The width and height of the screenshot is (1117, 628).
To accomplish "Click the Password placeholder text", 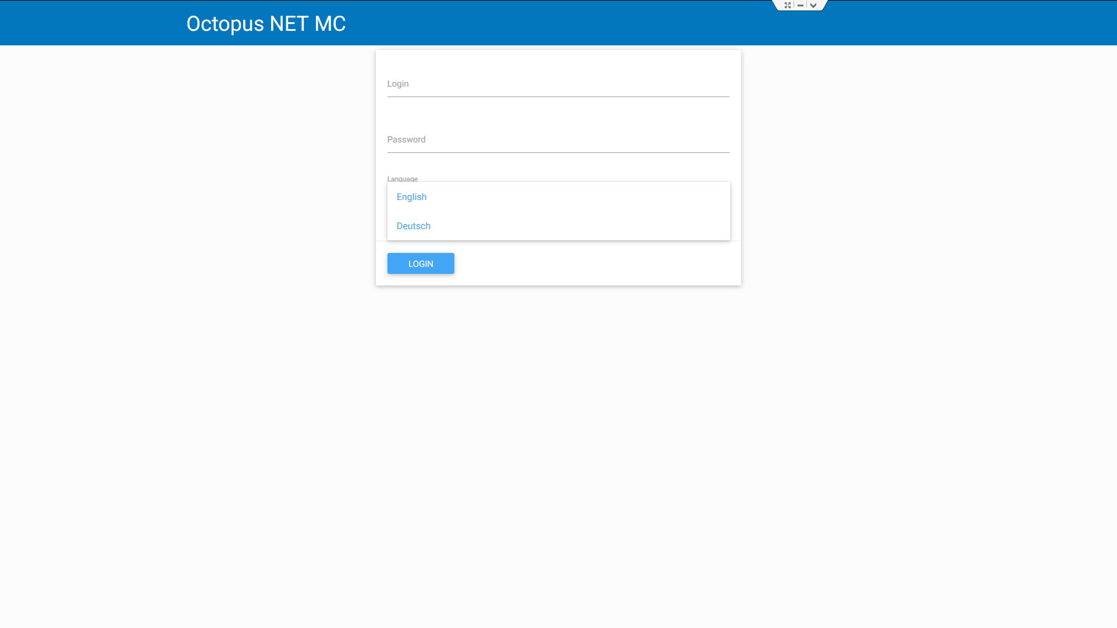I will click(x=407, y=140).
